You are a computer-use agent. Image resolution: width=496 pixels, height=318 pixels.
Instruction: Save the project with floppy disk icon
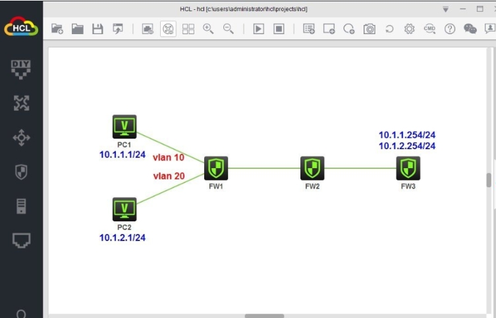click(x=97, y=29)
